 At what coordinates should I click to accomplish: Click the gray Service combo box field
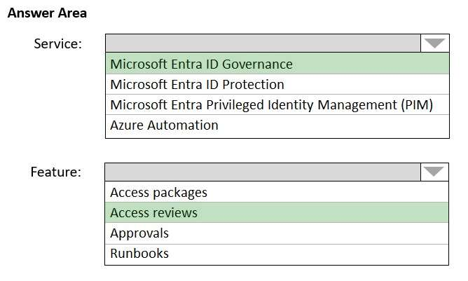tap(263, 43)
